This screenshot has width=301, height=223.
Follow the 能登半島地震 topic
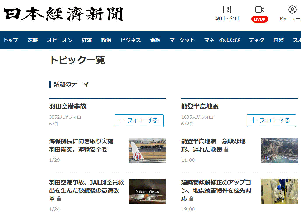click(271, 121)
